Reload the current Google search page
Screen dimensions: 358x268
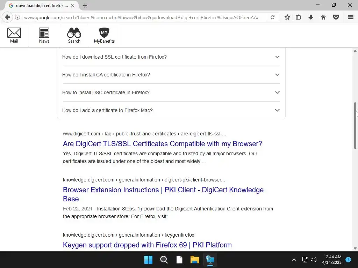click(x=272, y=17)
